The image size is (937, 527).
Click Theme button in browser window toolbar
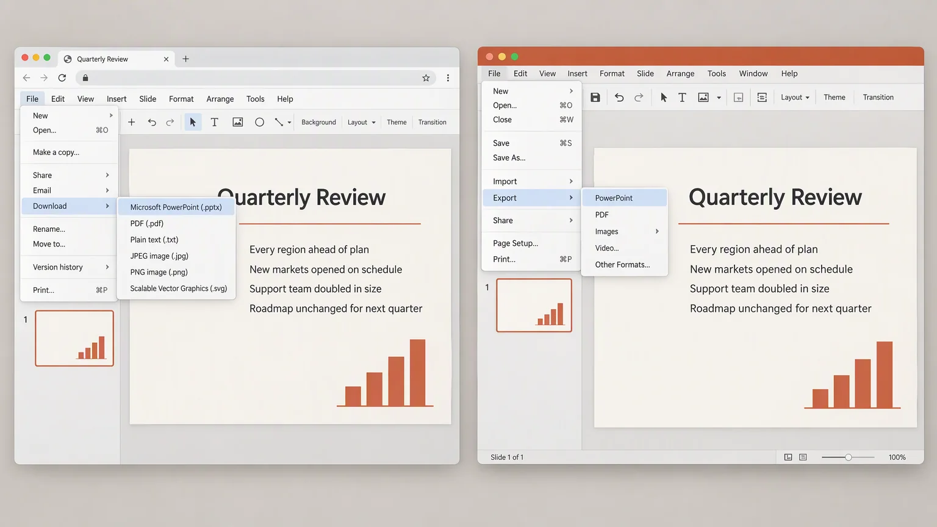coord(397,122)
